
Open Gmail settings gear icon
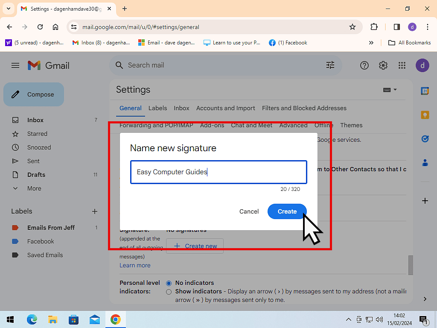tap(383, 65)
